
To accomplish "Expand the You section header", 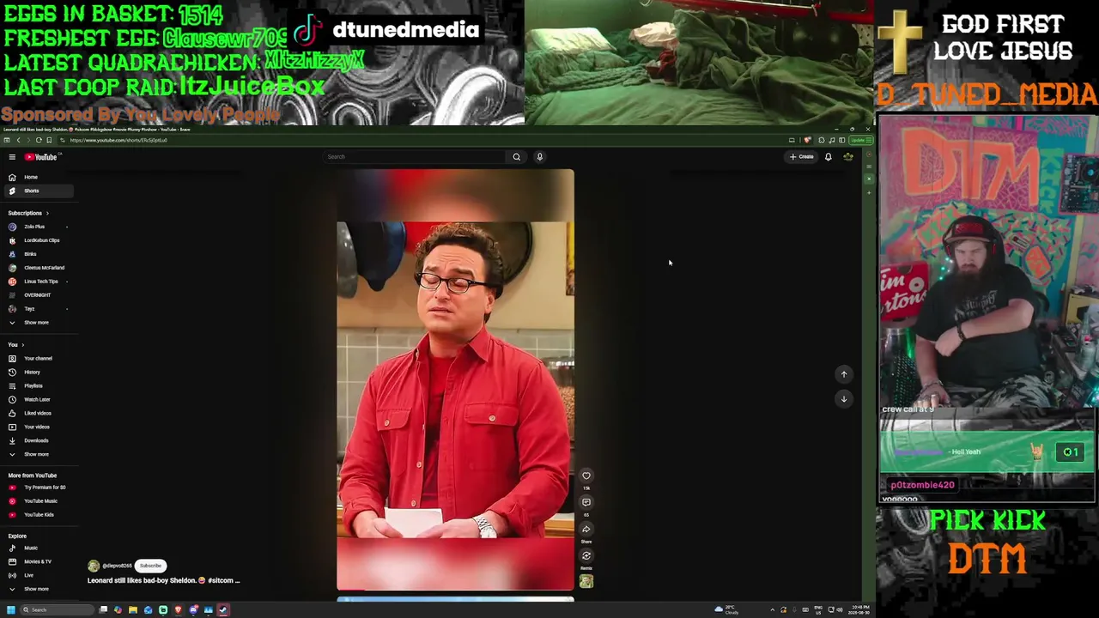I will point(15,345).
